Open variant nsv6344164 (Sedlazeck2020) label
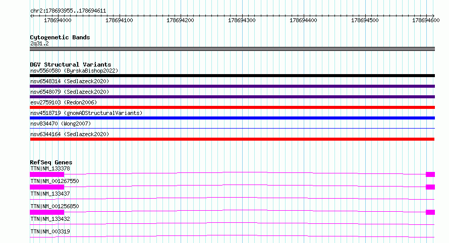The height and width of the screenshot is (243, 449). tap(70, 134)
